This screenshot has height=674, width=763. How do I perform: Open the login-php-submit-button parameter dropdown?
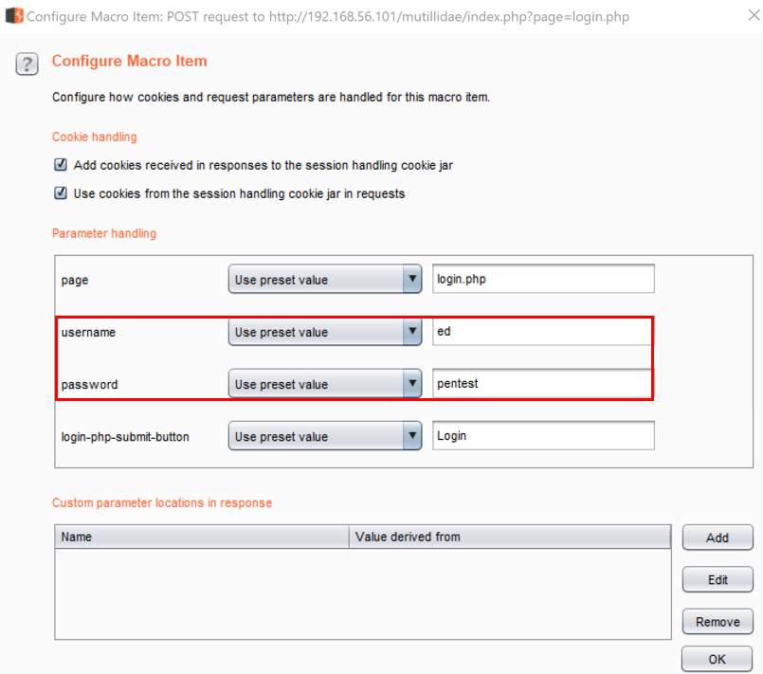point(324,437)
